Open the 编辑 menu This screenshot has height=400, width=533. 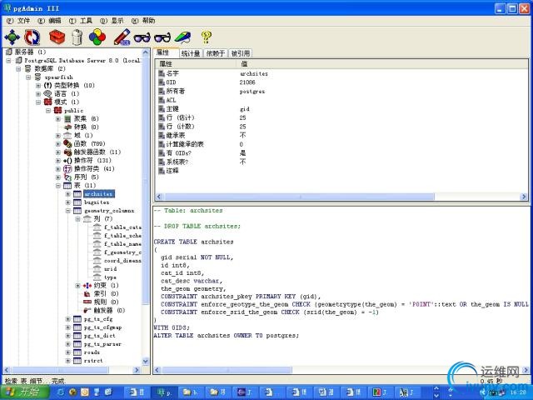click(x=50, y=21)
